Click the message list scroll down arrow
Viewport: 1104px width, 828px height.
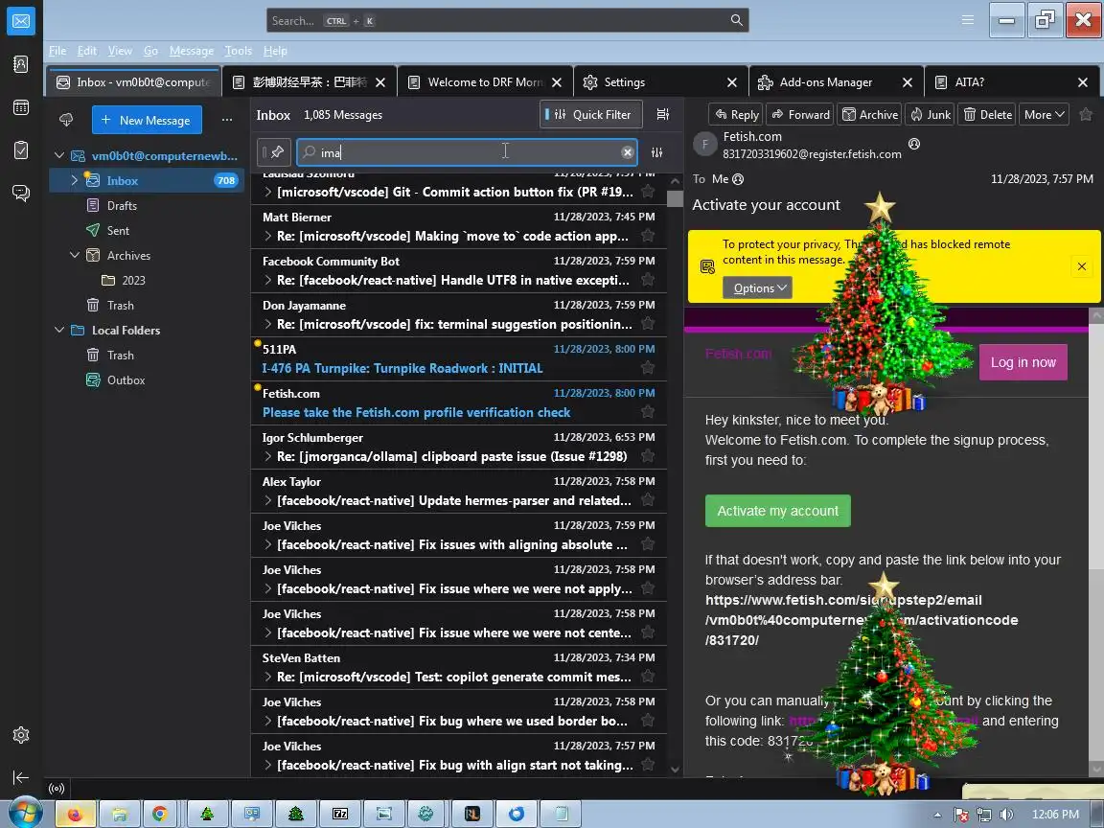(x=675, y=770)
